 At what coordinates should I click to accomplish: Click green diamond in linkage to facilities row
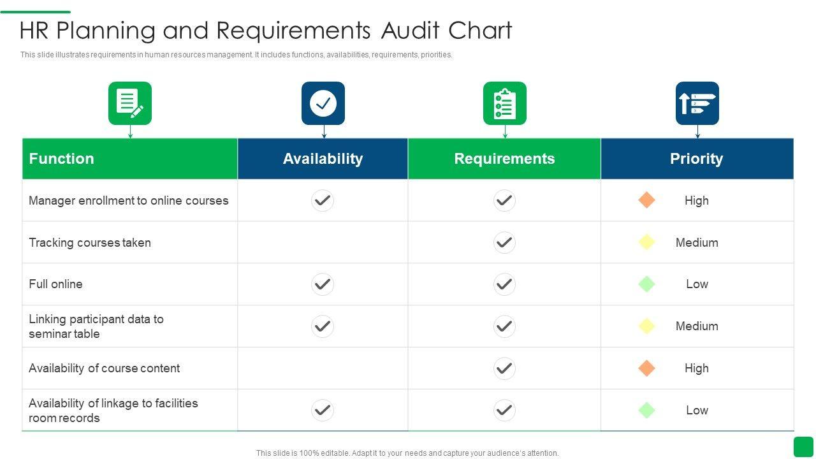[646, 410]
